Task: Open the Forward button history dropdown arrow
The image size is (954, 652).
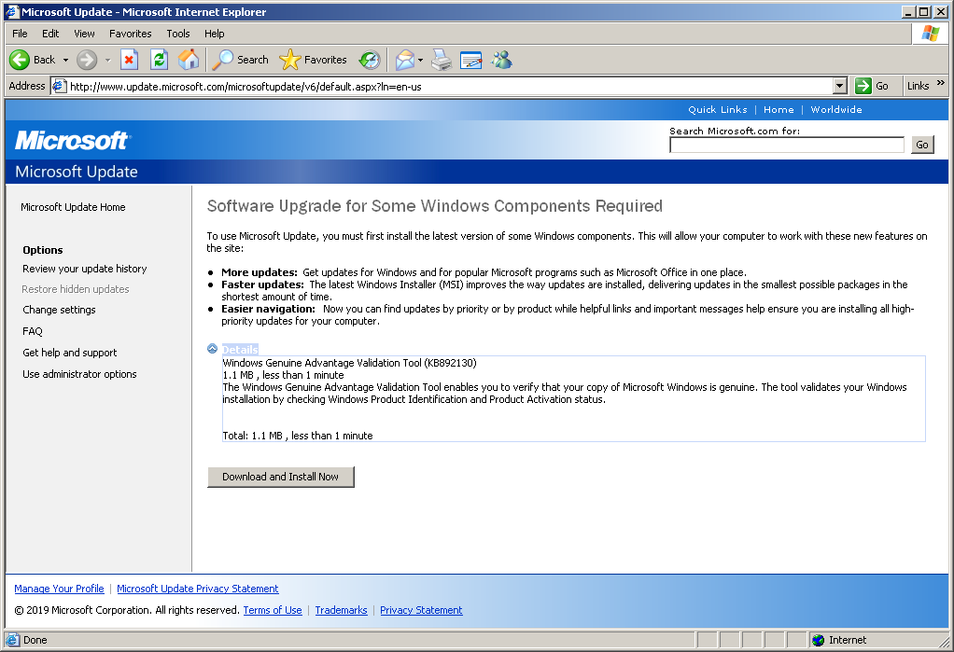Action: point(107,60)
